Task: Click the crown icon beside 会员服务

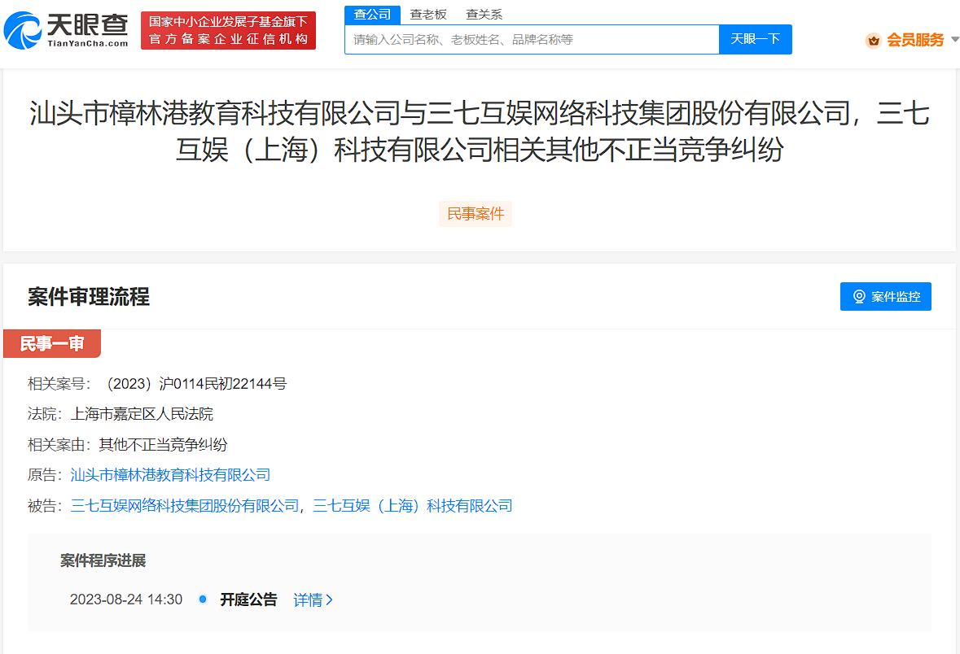Action: (874, 37)
